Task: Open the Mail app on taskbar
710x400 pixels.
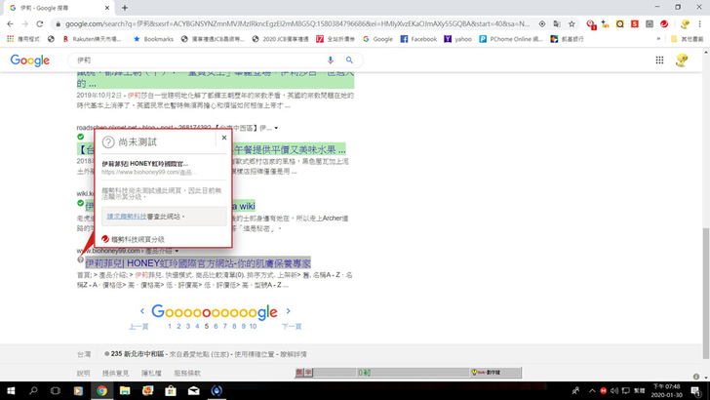Action: pos(194,390)
